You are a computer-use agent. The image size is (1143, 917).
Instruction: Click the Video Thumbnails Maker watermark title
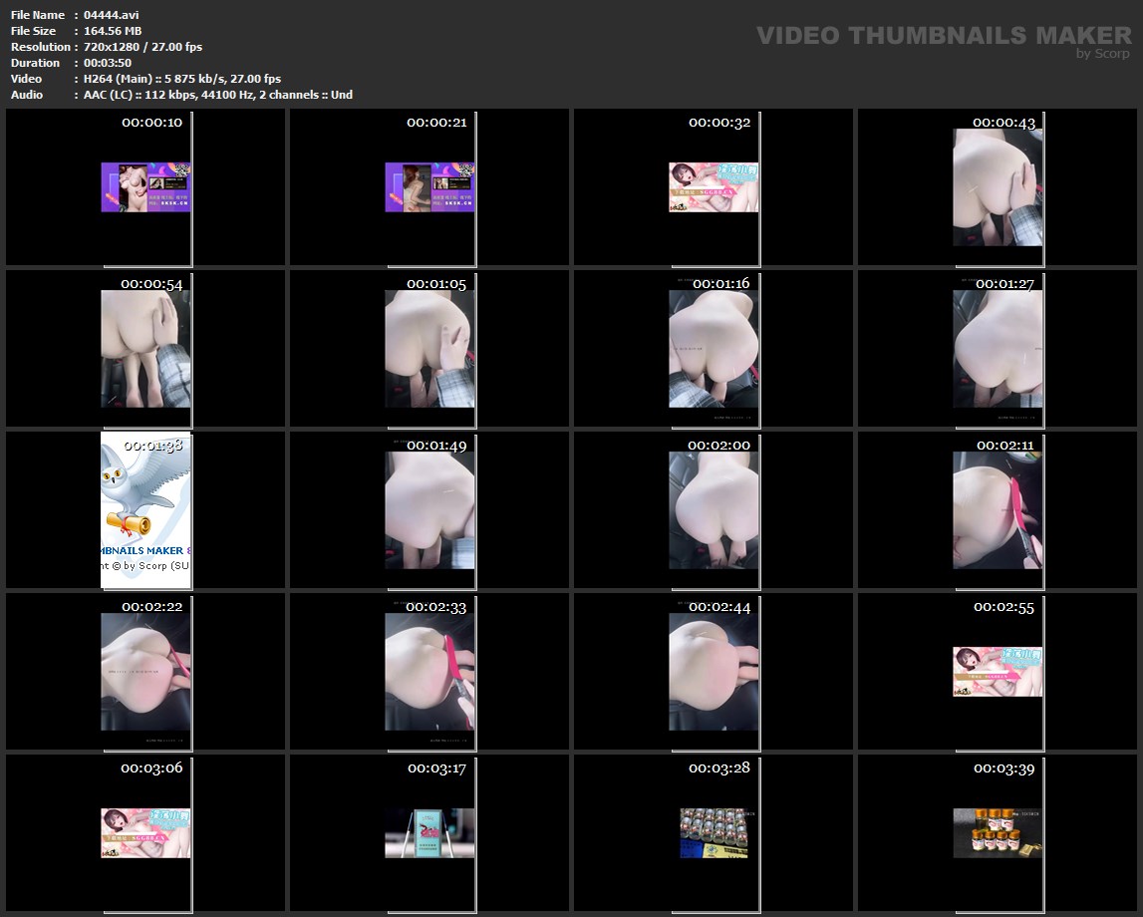(x=943, y=36)
